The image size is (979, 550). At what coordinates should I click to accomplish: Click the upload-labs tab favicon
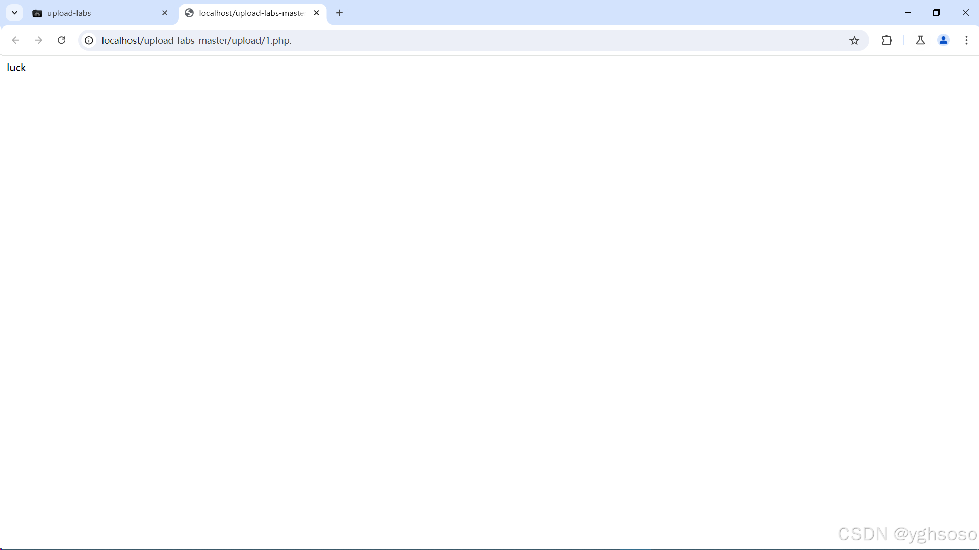pyautogui.click(x=37, y=14)
